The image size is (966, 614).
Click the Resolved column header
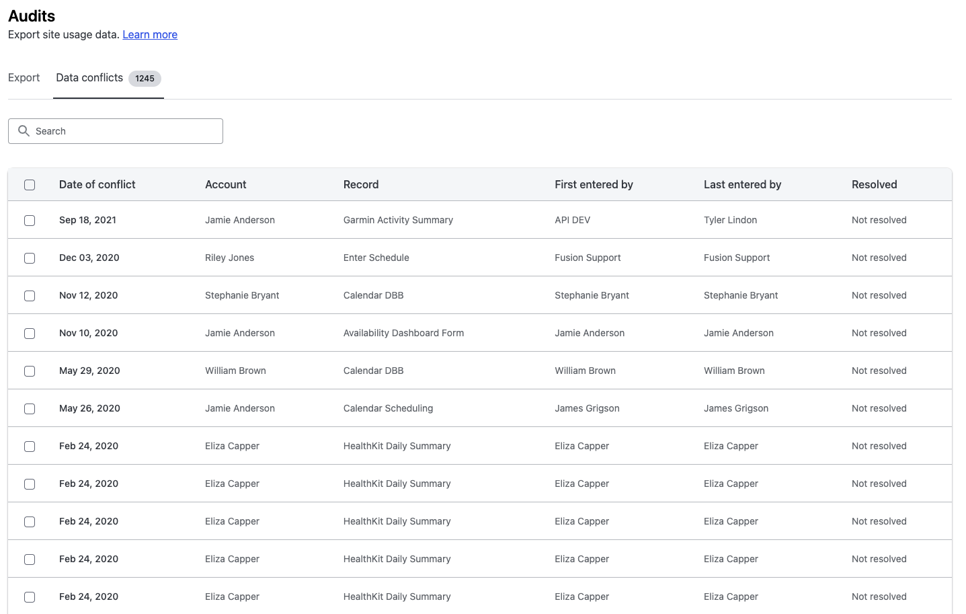(x=874, y=184)
